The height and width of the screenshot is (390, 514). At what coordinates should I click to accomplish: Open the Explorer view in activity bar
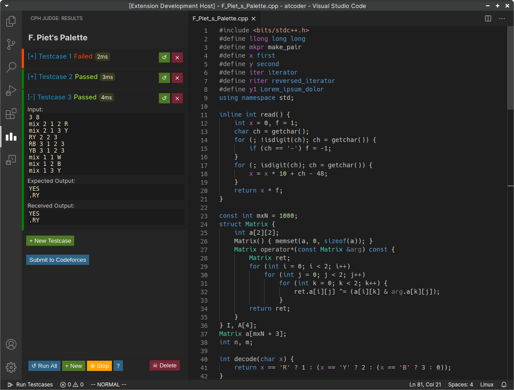tap(11, 21)
